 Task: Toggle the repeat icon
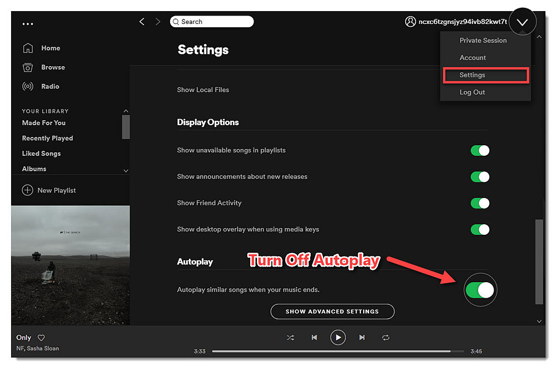coord(386,337)
